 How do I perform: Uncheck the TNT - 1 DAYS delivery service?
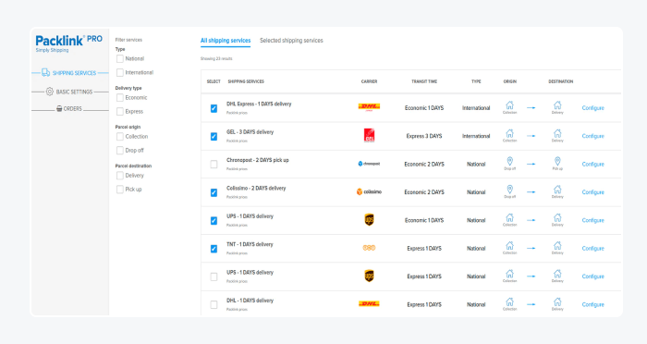coord(214,249)
